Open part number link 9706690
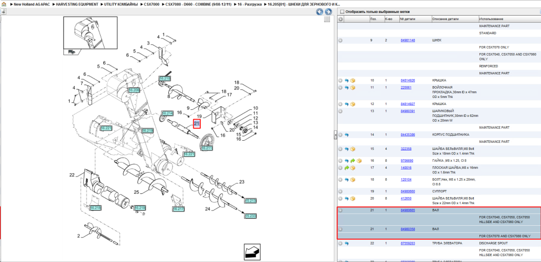541x262 pixels. click(407, 161)
